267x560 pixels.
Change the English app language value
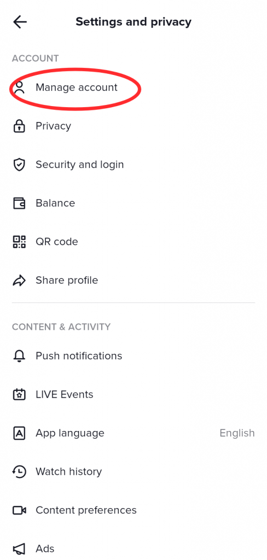pos(237,433)
